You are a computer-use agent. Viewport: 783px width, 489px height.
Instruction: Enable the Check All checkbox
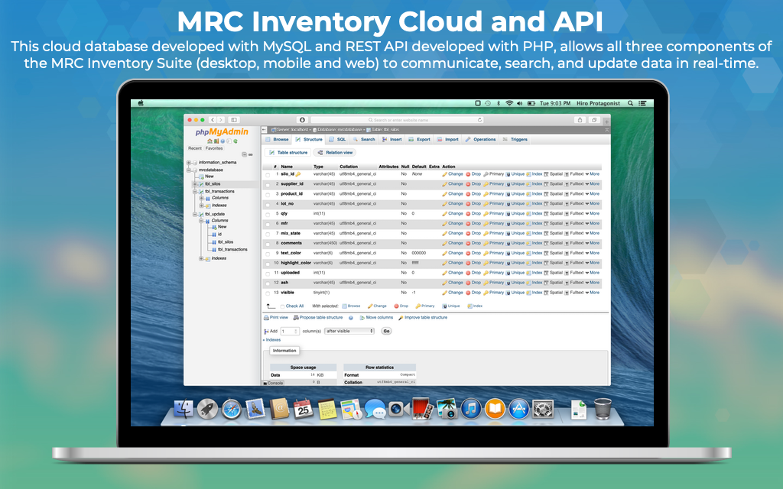coord(282,306)
